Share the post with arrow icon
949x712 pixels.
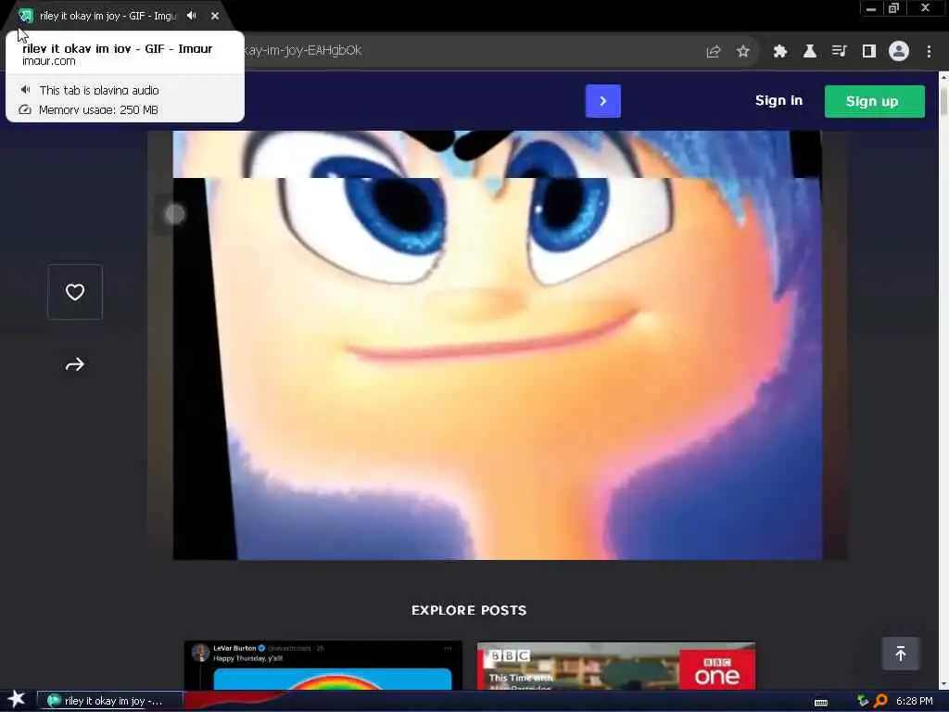click(75, 364)
